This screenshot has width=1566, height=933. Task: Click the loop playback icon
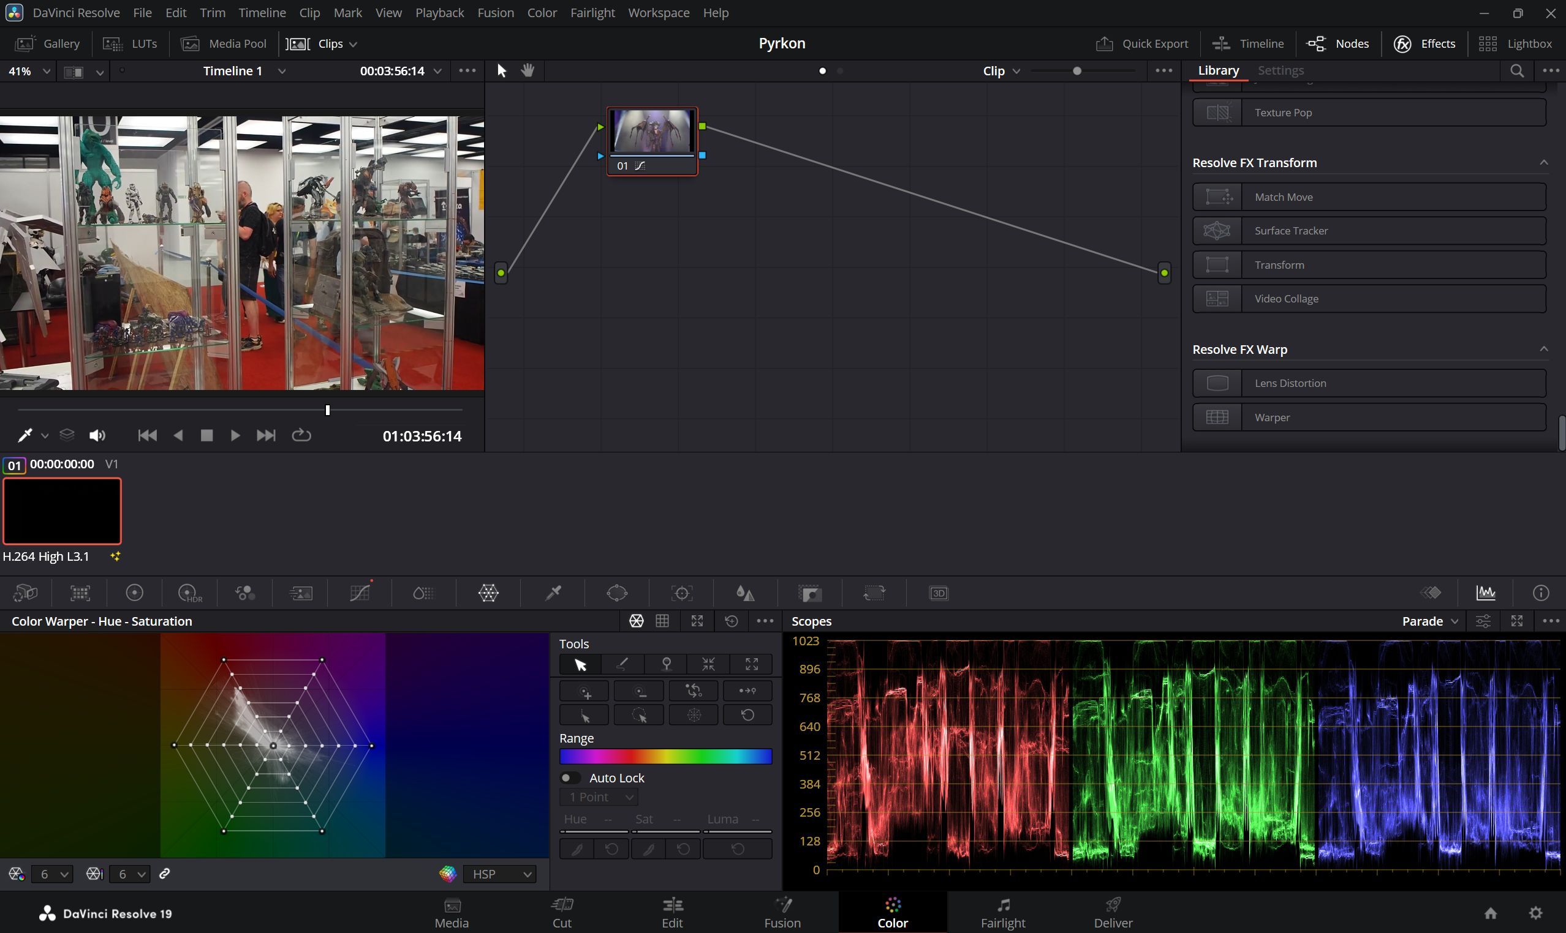tap(301, 436)
